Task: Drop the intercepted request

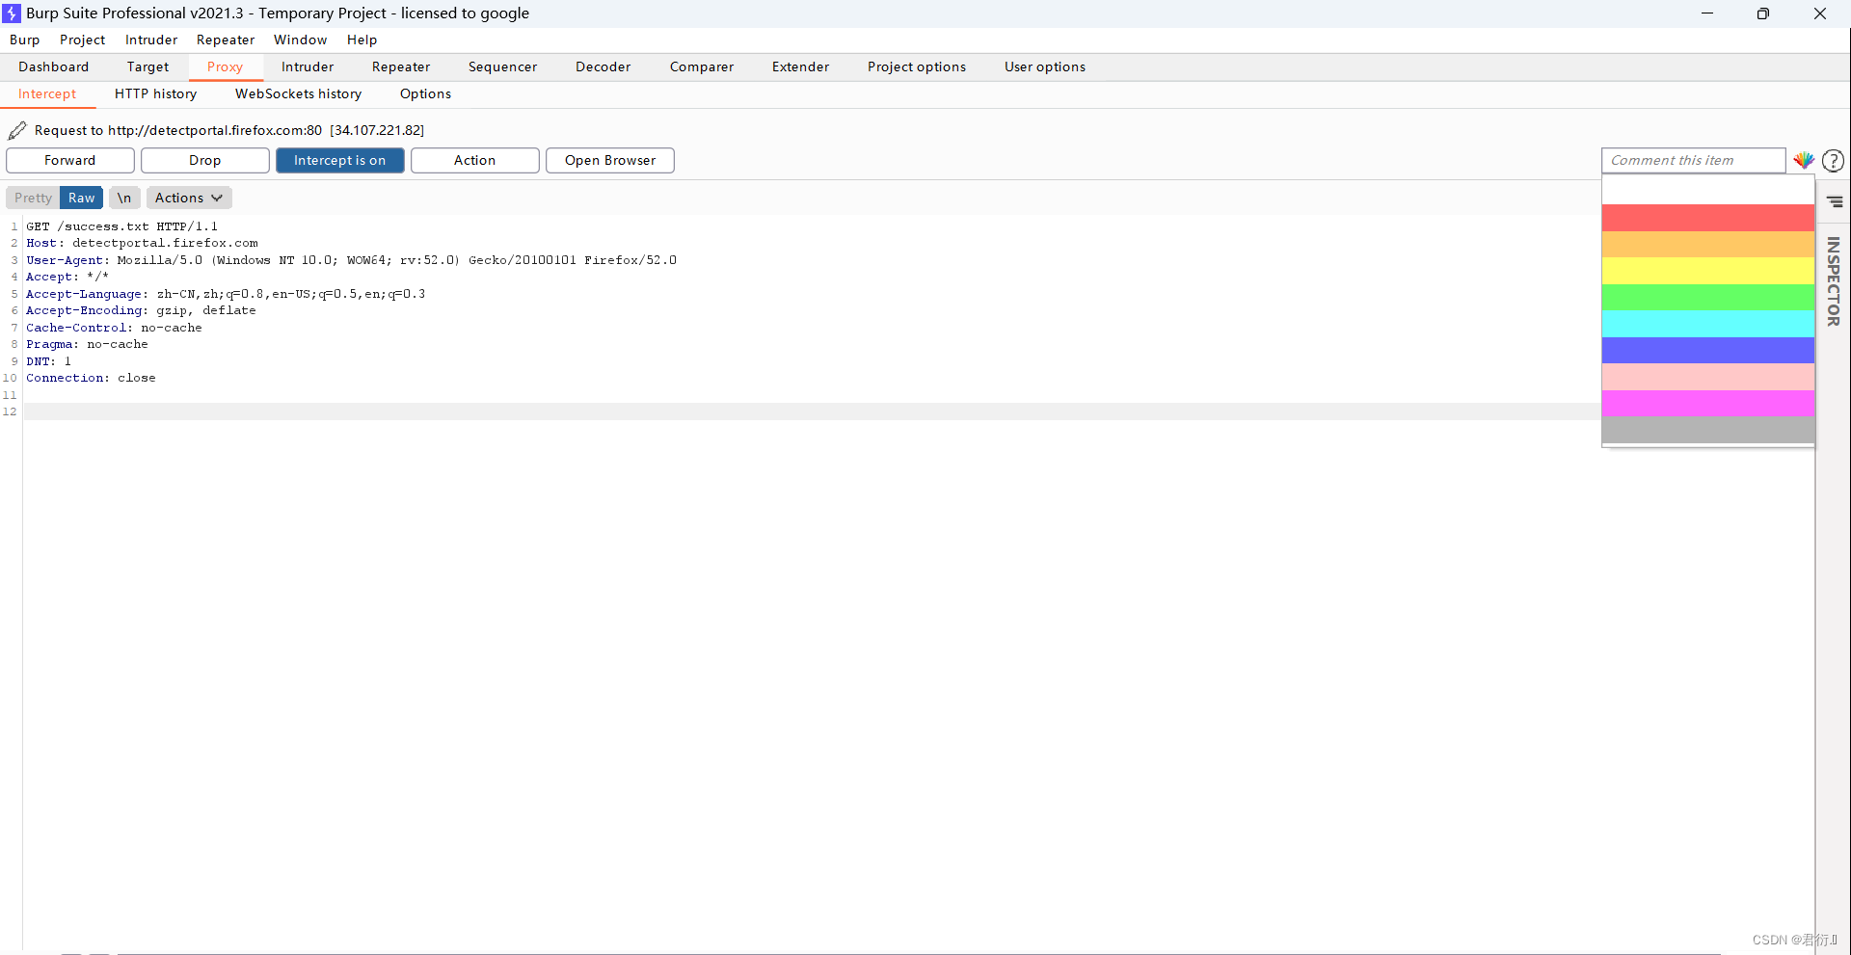Action: [x=204, y=160]
